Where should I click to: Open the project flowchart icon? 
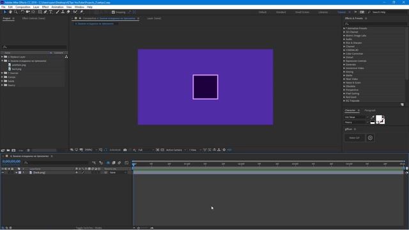[66, 57]
